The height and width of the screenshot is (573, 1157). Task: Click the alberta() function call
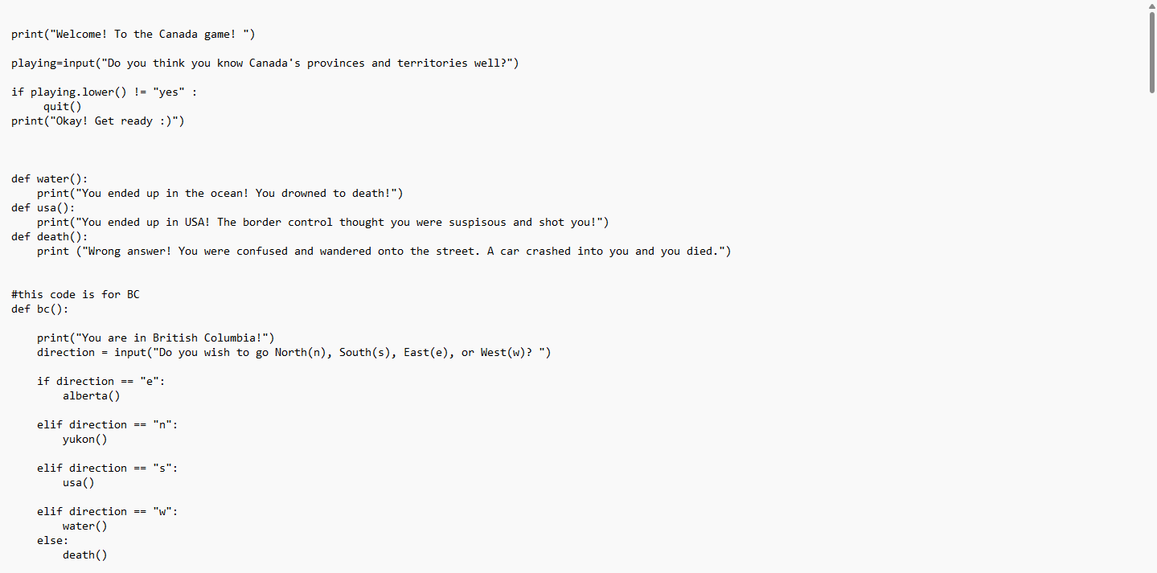[x=91, y=395]
